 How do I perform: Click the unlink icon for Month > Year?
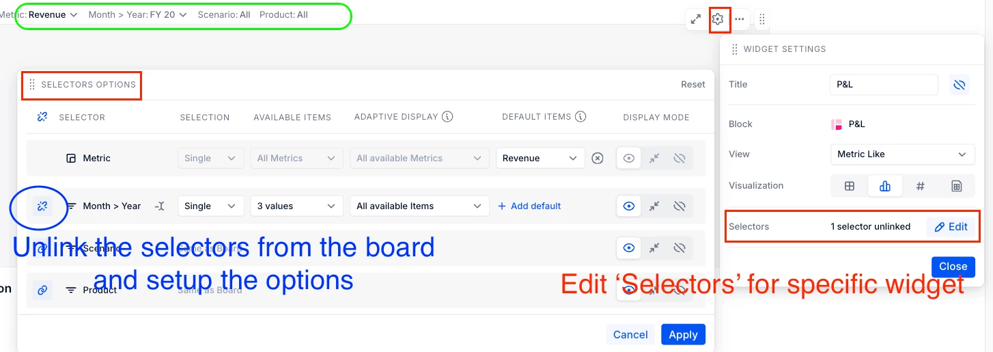[x=42, y=206]
